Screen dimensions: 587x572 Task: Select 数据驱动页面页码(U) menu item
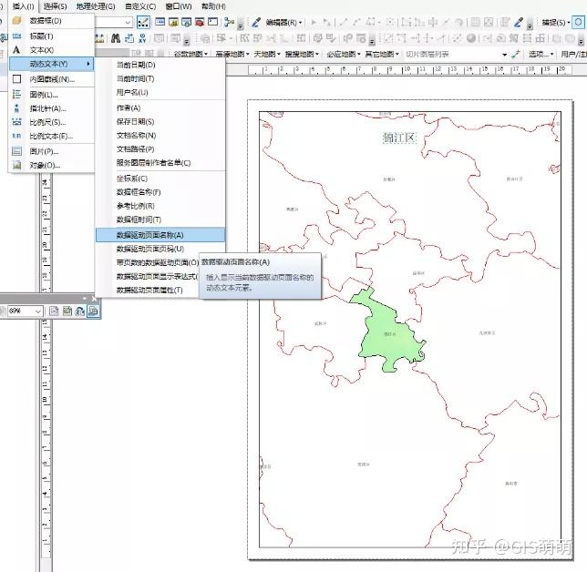coord(150,249)
